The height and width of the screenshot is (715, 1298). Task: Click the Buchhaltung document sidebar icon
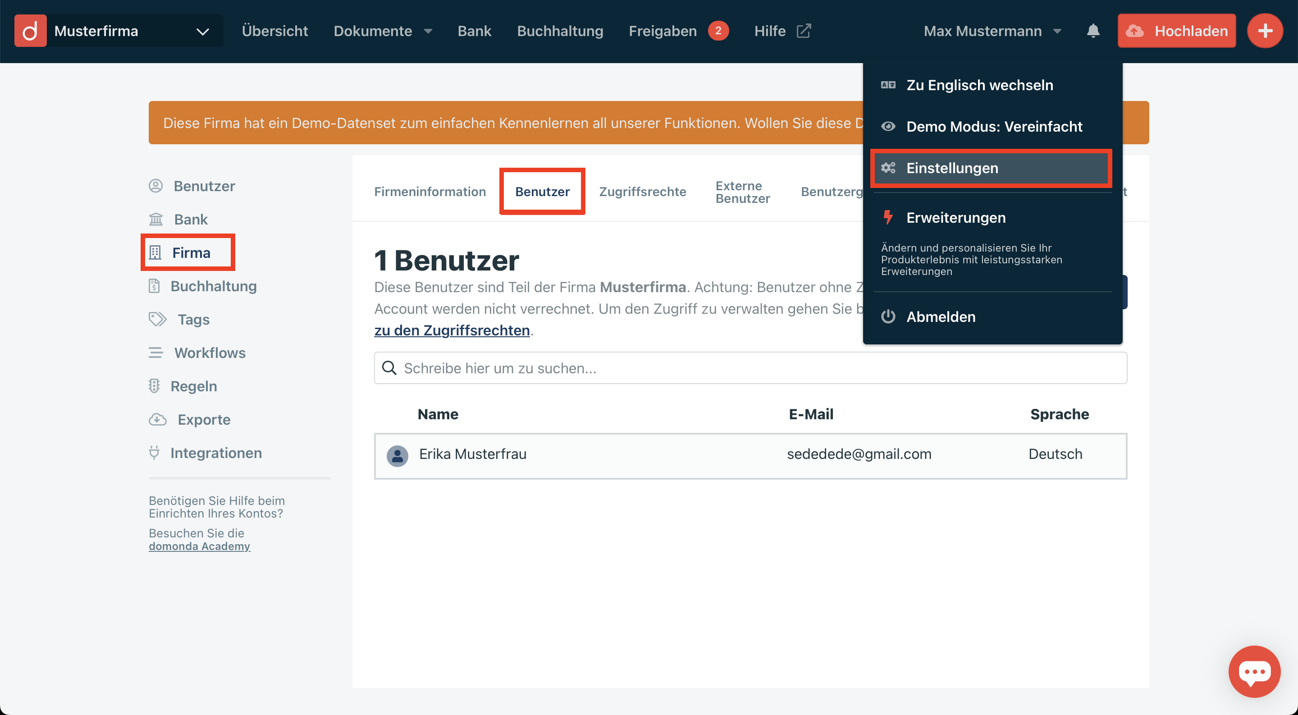point(154,286)
